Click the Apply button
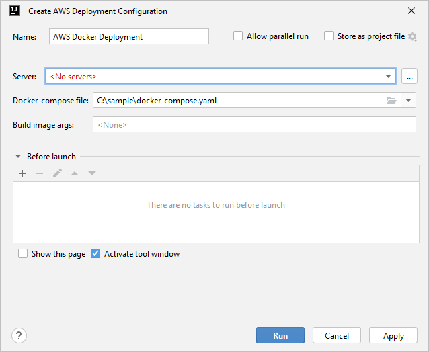Image resolution: width=429 pixels, height=352 pixels. [x=393, y=335]
